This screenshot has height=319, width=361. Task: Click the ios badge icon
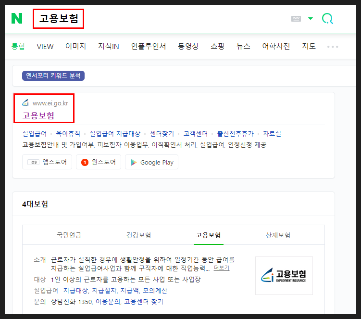[x=33, y=162]
